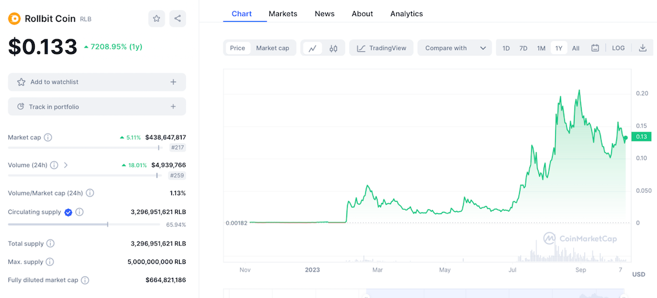
Task: Click the green 0.13 current price marker
Action: [641, 137]
